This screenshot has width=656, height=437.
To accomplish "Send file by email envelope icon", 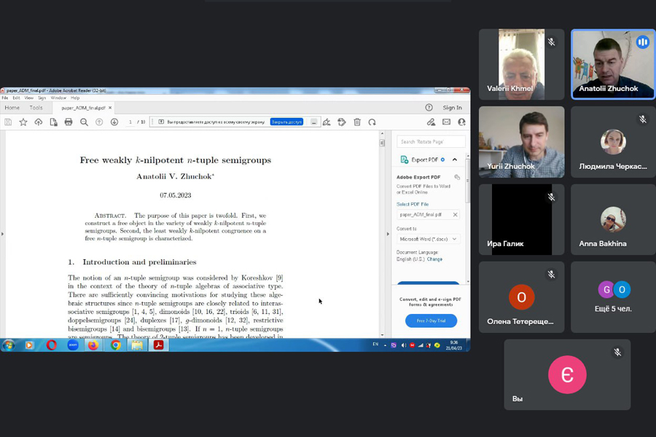I will [446, 122].
